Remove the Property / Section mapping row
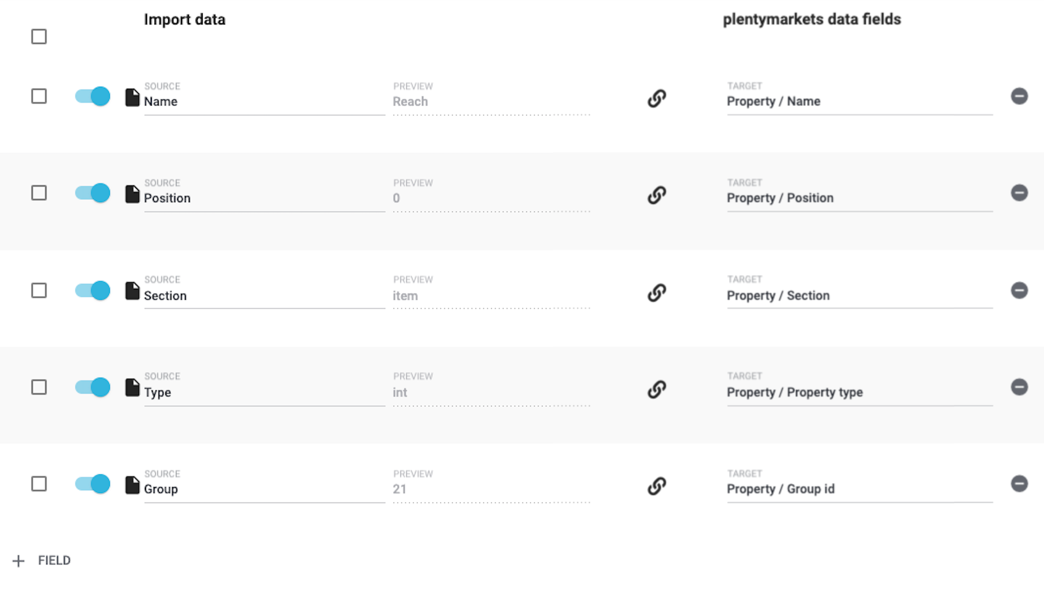 pos(1019,290)
